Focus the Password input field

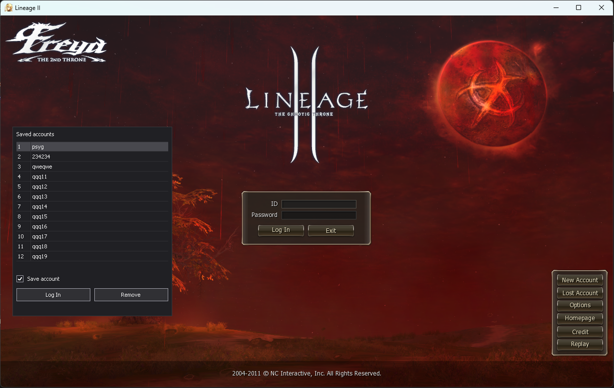319,215
